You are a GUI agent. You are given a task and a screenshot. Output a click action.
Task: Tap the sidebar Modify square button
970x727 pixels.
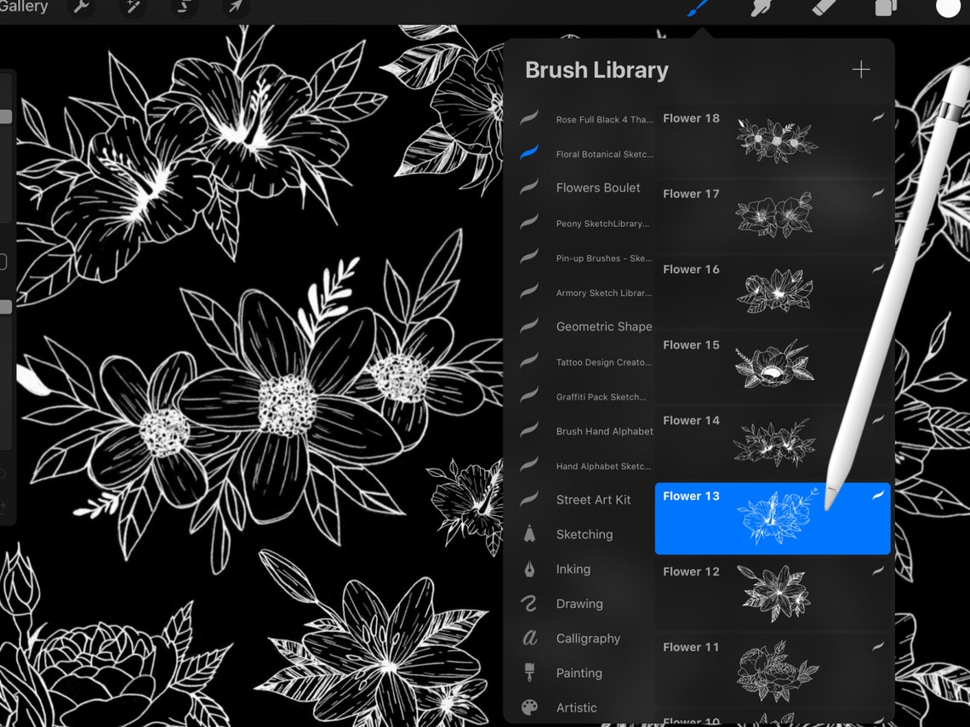[3, 262]
